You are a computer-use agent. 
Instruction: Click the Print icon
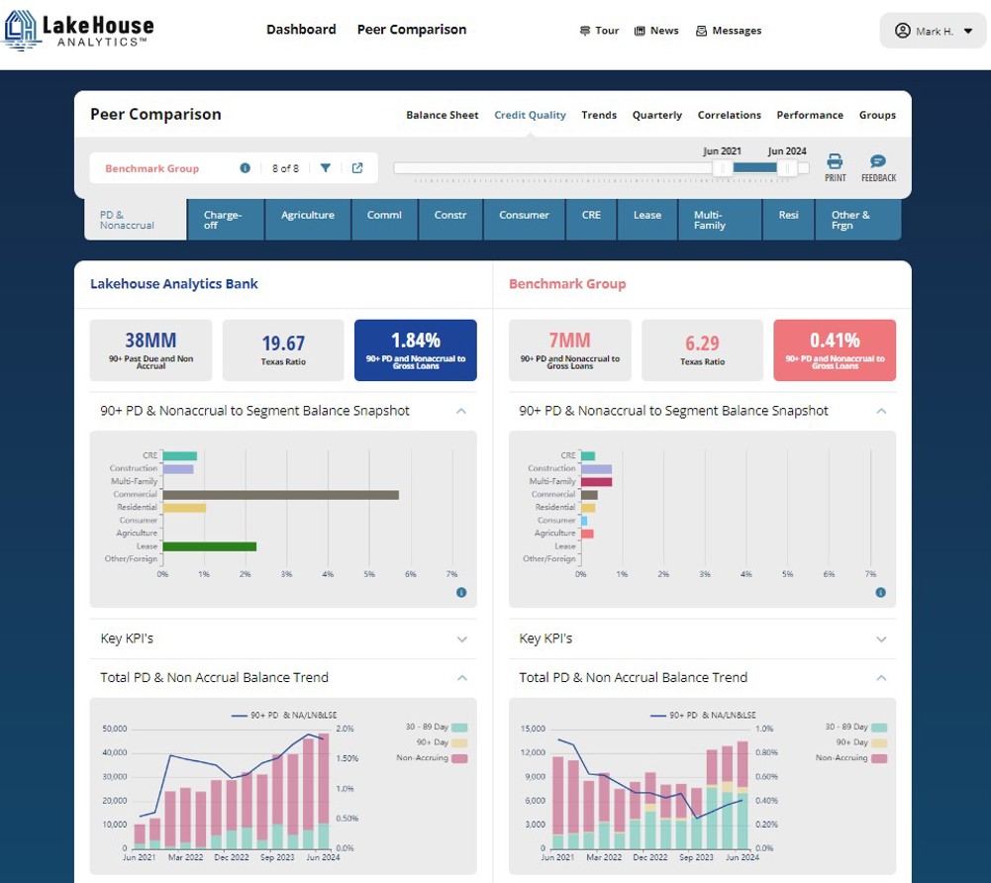pyautogui.click(x=835, y=168)
